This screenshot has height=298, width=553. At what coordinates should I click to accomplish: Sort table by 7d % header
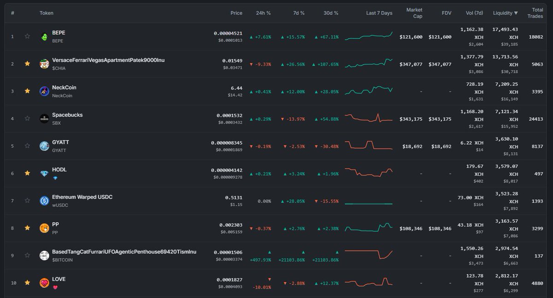pos(299,13)
